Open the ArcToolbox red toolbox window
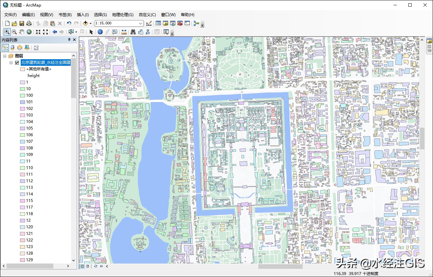The height and width of the screenshot is (277, 433). (x=180, y=23)
